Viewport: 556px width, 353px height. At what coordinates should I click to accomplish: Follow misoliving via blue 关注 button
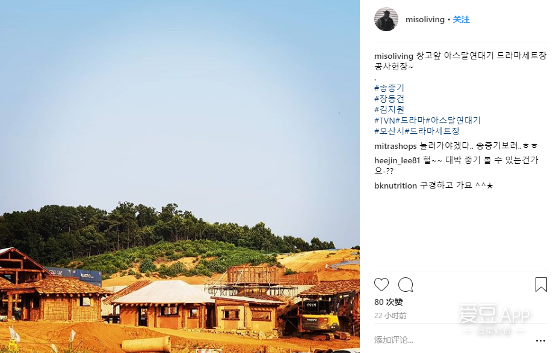[462, 19]
